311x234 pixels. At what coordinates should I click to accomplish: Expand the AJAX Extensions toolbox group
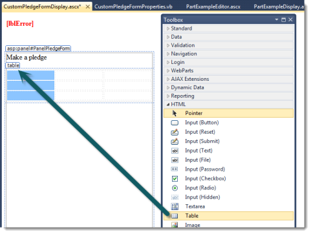(168, 79)
